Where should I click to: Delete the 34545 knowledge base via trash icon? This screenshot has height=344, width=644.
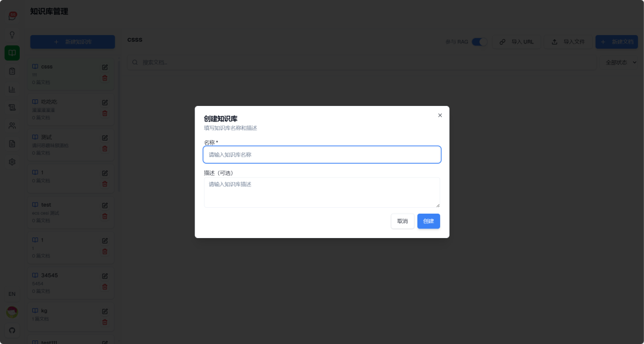(105, 287)
